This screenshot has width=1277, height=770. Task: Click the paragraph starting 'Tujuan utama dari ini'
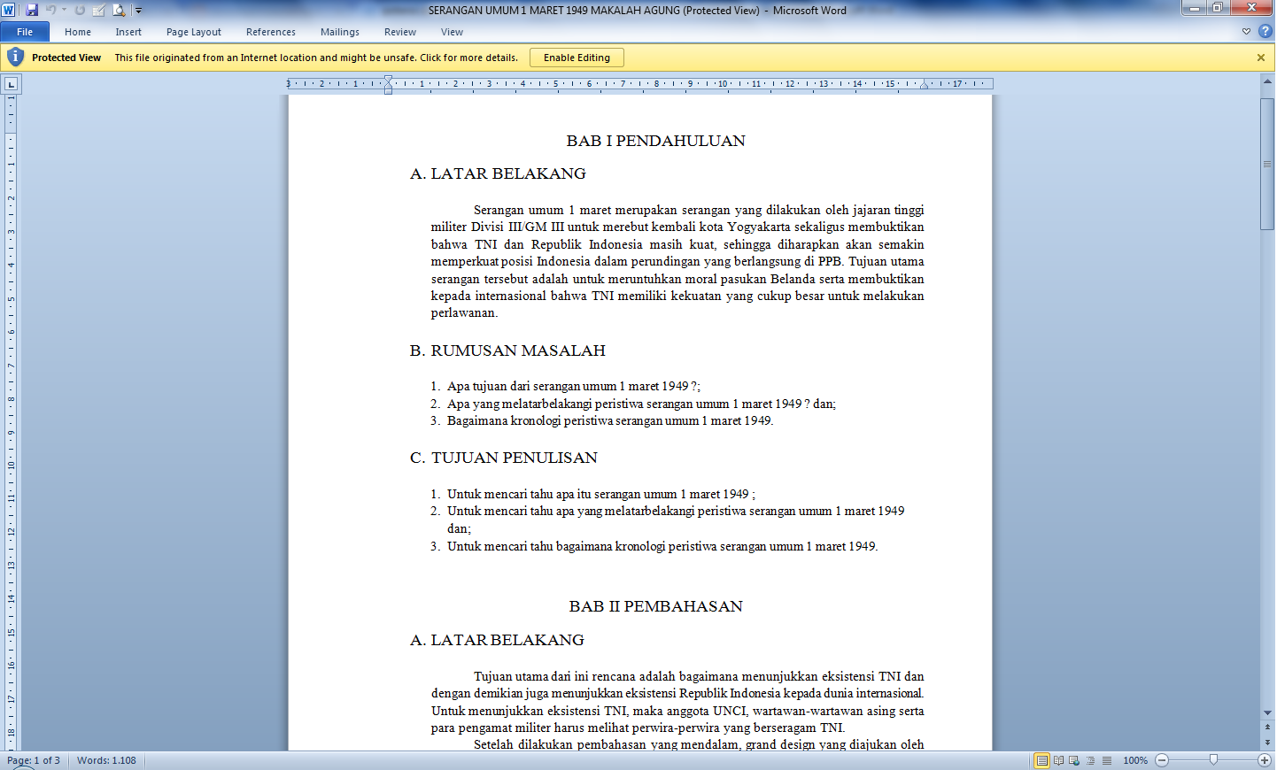click(677, 702)
